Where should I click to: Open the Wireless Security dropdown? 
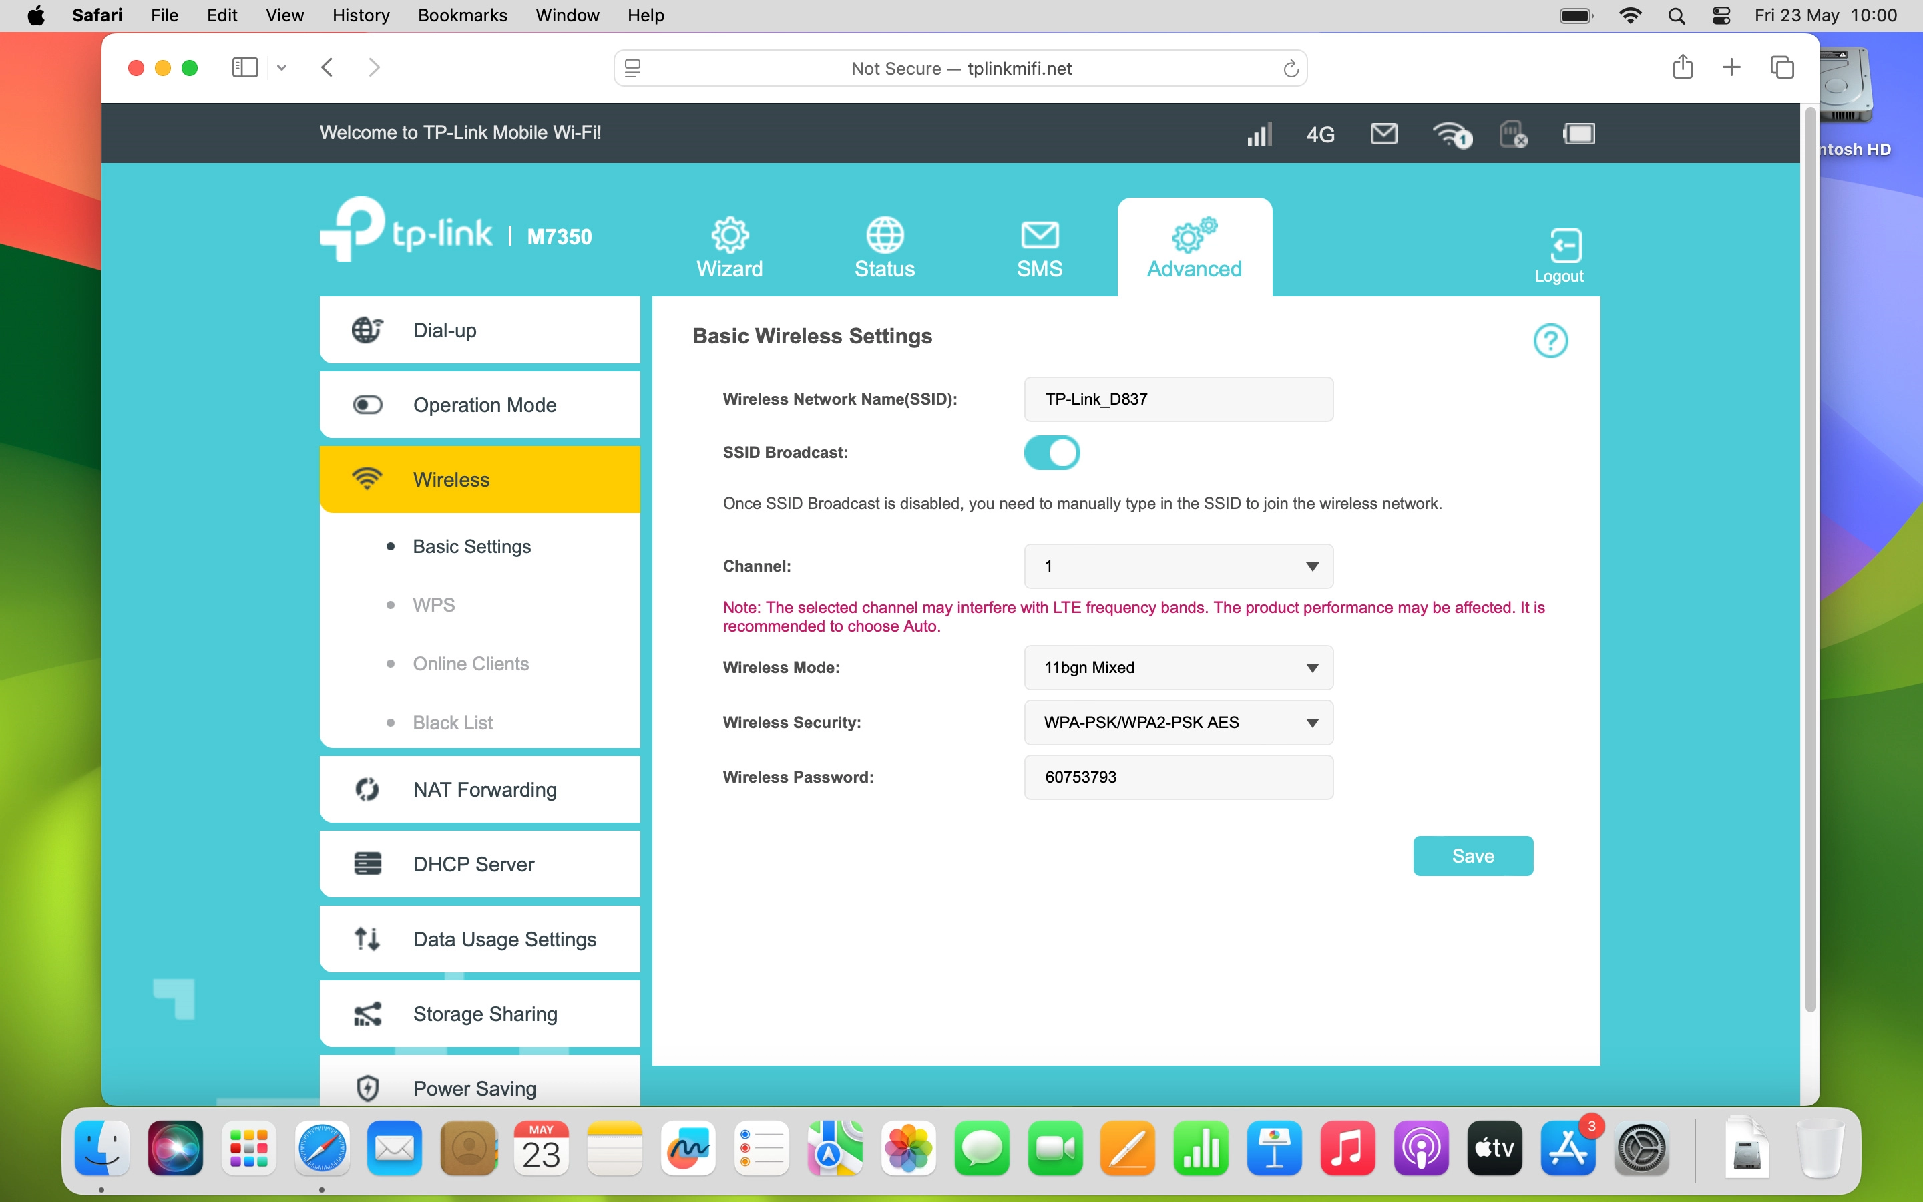1178,722
